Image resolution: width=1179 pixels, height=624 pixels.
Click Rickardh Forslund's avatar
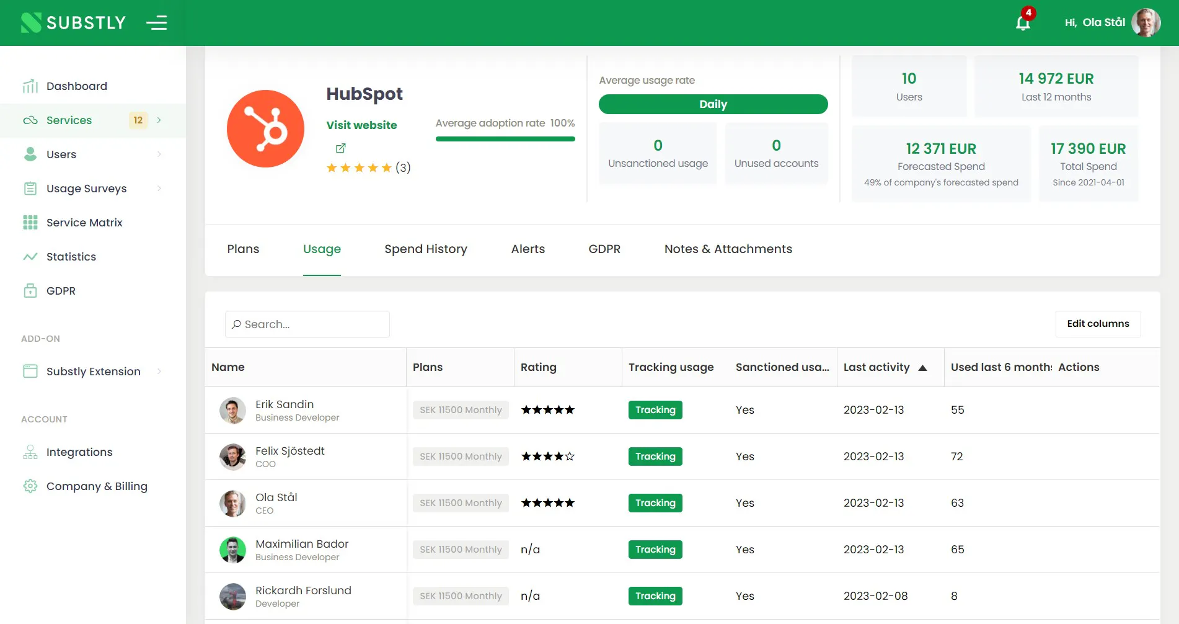tap(232, 597)
